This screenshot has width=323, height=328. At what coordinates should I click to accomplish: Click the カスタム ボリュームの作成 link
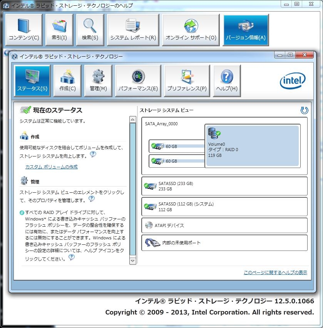coord(52,167)
